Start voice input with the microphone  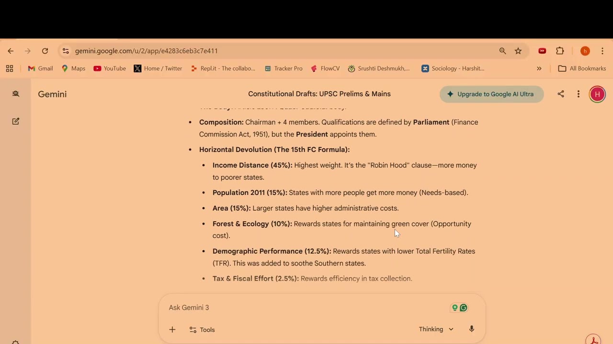pyautogui.click(x=472, y=329)
